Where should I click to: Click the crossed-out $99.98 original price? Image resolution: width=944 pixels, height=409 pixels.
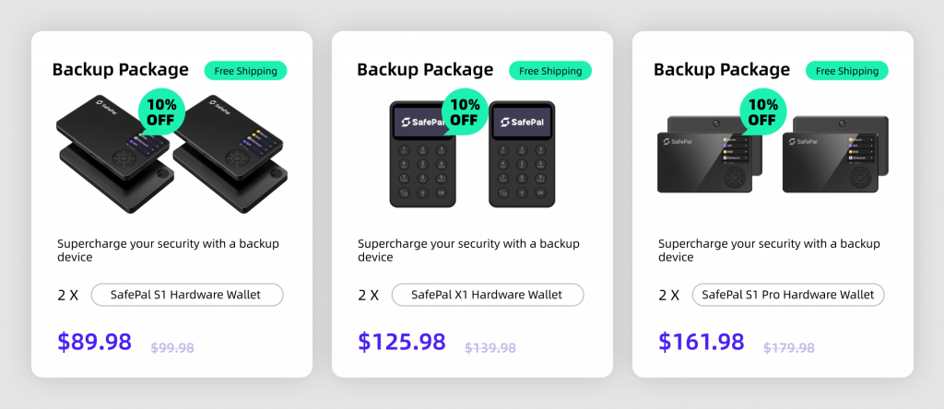(172, 347)
